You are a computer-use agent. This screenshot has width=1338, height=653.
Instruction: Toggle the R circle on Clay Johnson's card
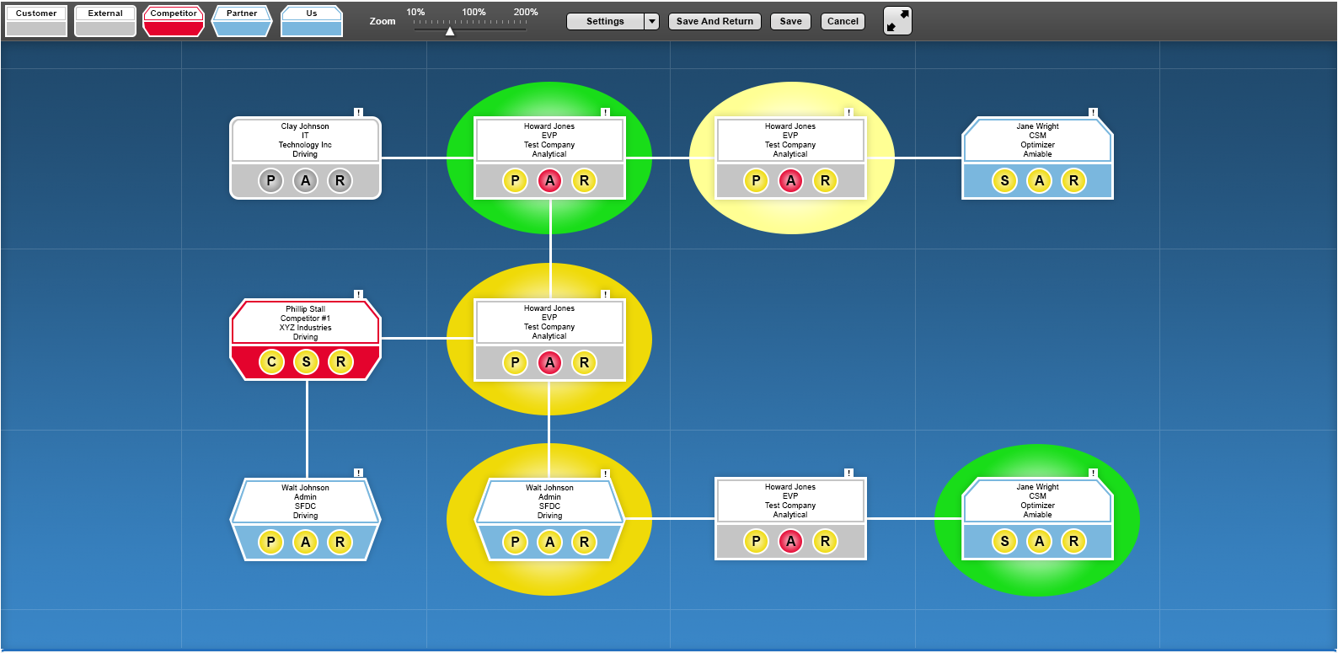340,180
